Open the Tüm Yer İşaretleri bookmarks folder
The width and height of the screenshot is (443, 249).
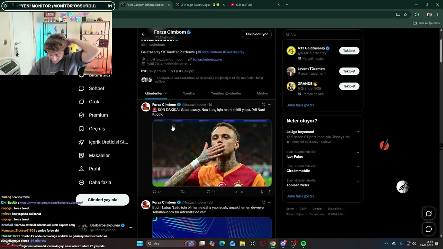pos(426,23)
